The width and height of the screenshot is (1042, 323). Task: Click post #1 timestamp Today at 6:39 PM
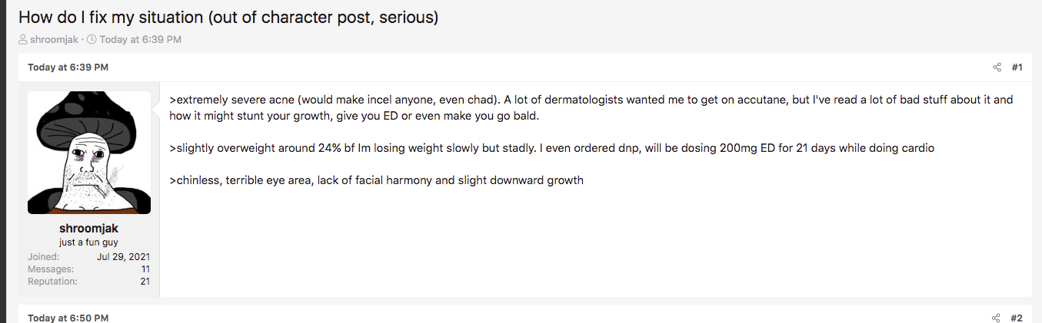pyautogui.click(x=68, y=68)
